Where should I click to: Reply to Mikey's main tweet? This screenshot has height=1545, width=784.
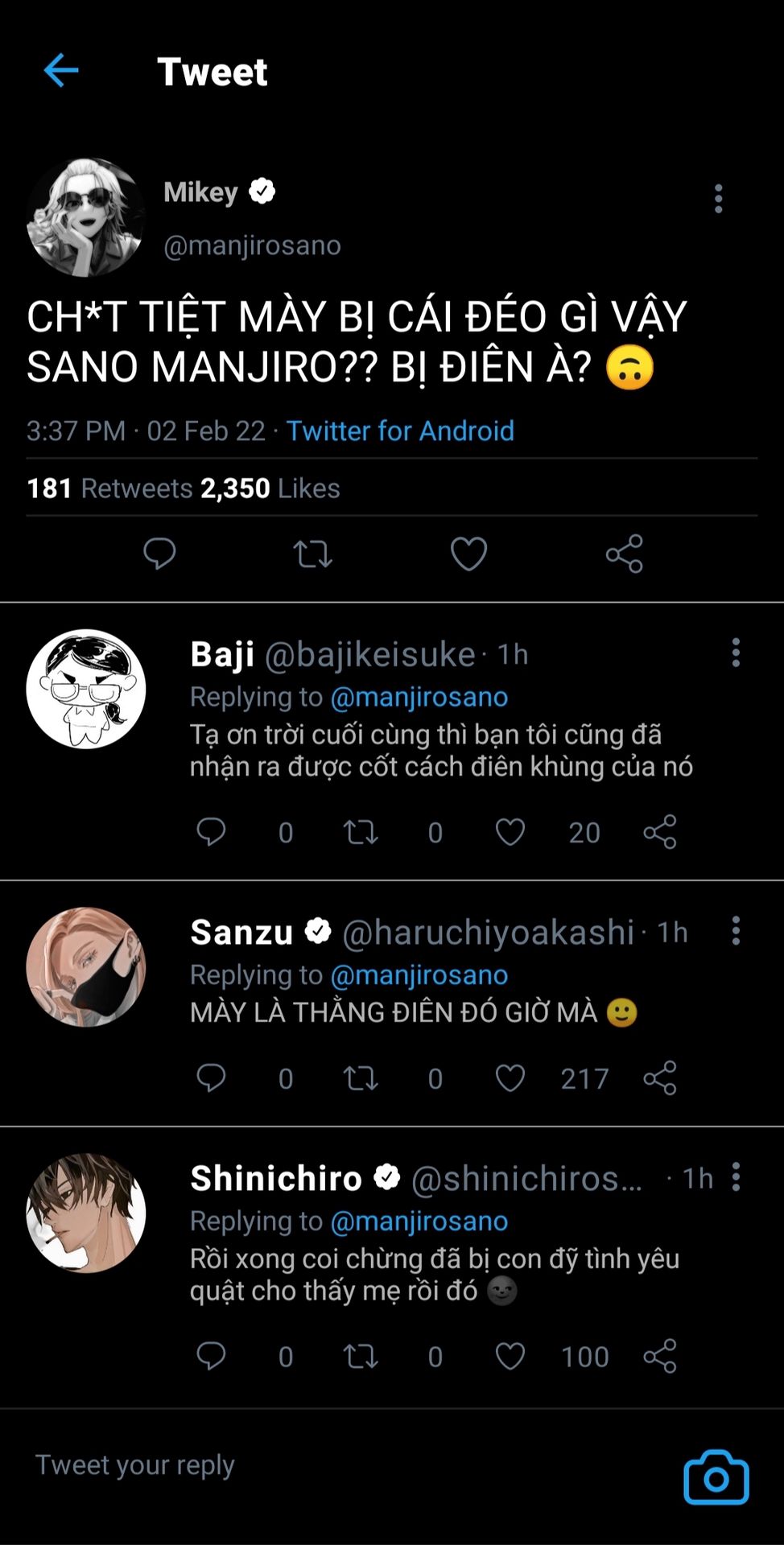(159, 554)
